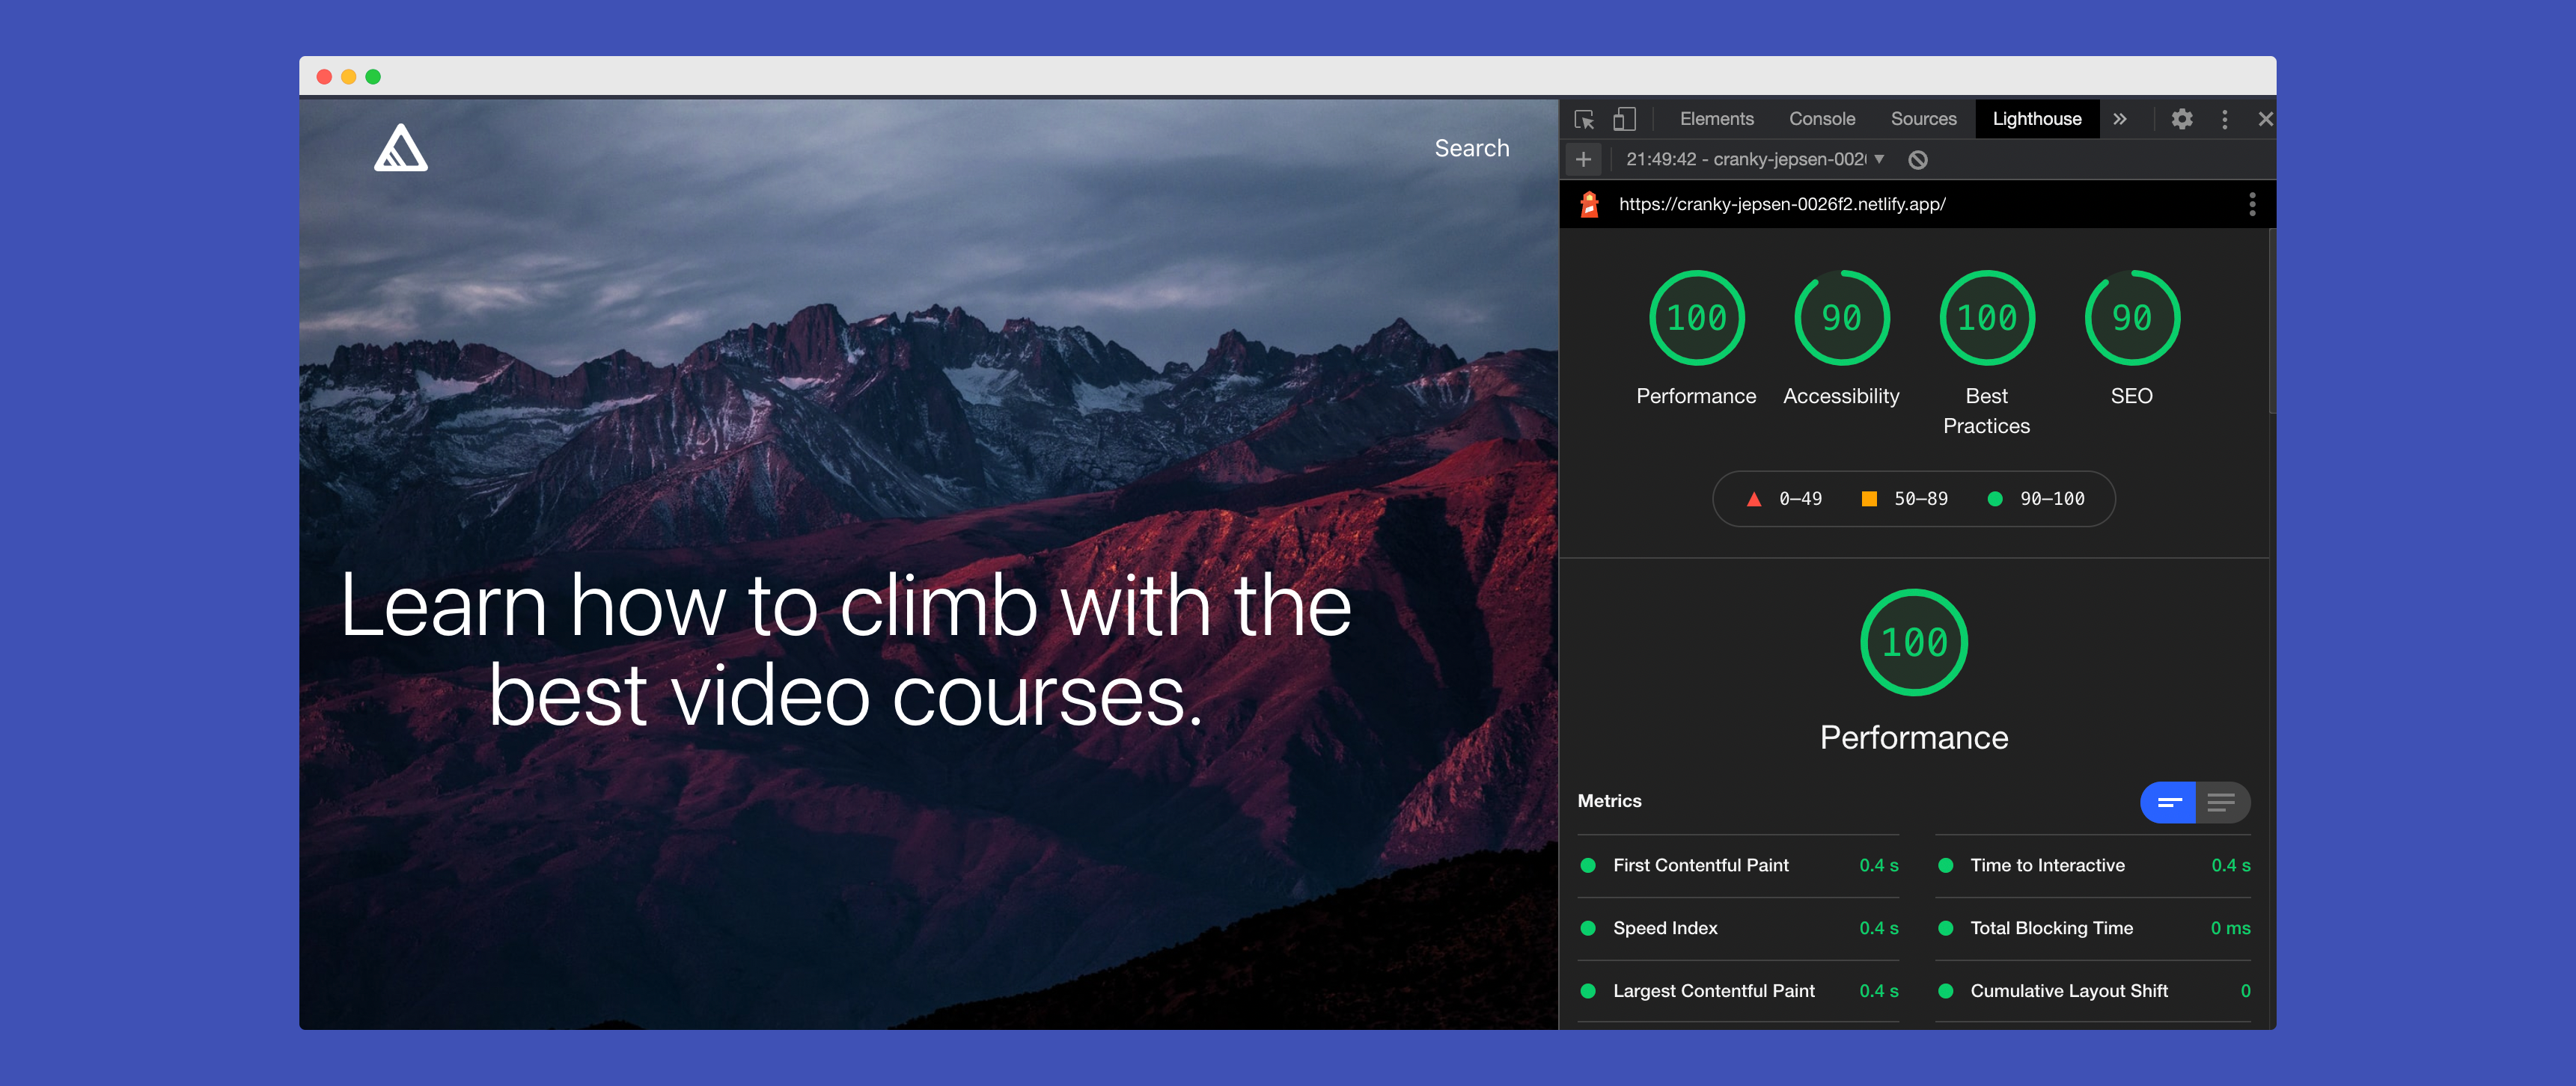This screenshot has height=1086, width=2576.
Task: Open Lighthouse report three-dot tools menu
Action: coord(2252,205)
